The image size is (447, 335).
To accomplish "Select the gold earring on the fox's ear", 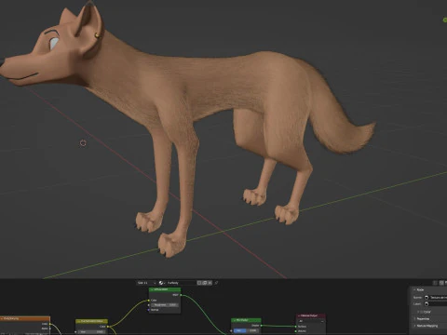I will (98, 35).
